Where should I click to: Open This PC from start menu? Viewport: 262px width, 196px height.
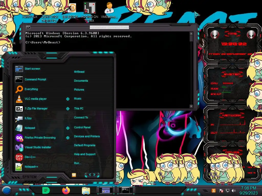tap(79, 108)
